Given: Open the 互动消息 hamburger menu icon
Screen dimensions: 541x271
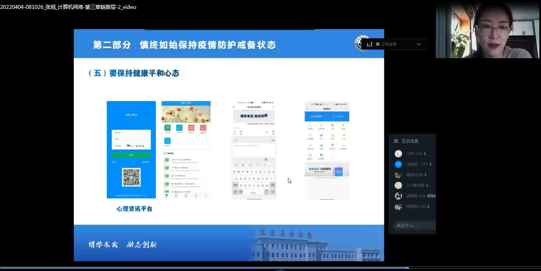Looking at the screenshot, I should pyautogui.click(x=396, y=141).
